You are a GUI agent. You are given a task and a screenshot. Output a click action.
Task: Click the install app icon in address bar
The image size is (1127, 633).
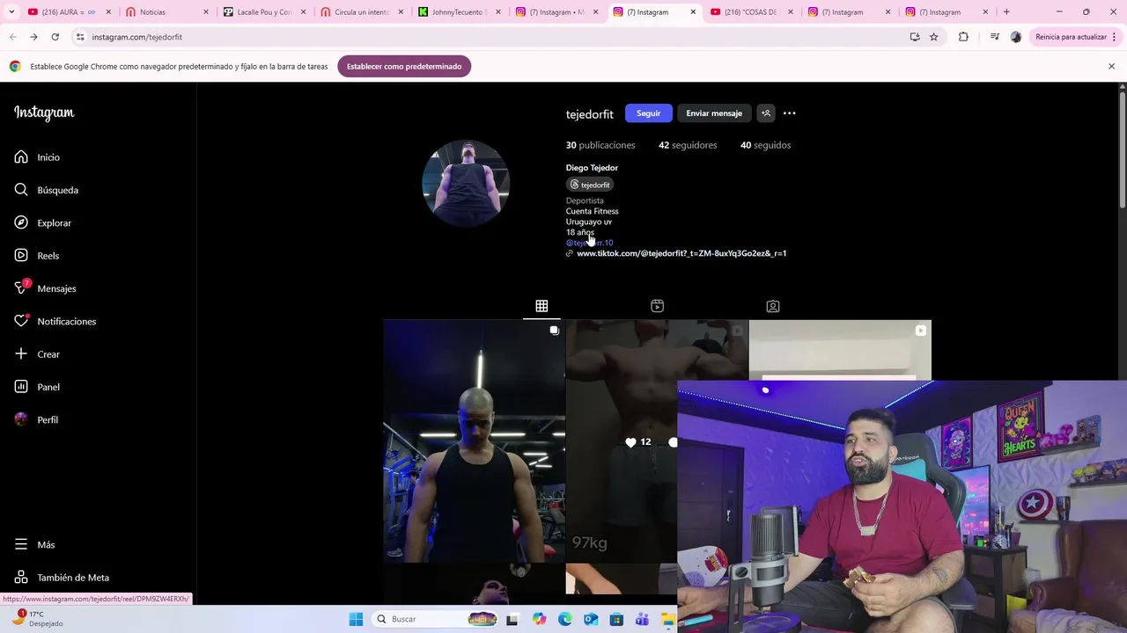point(915,37)
